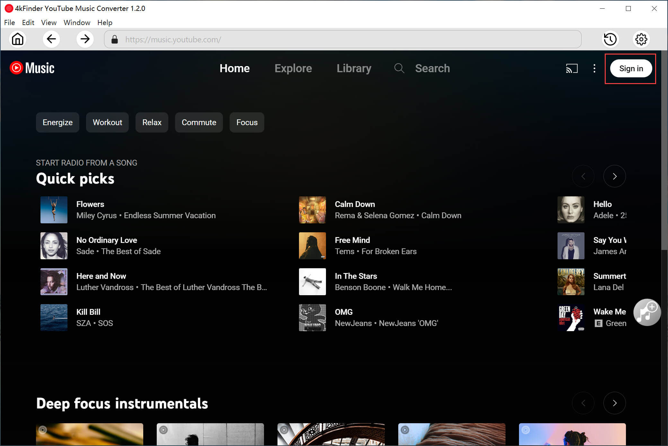Open the Library tab

[x=354, y=68]
